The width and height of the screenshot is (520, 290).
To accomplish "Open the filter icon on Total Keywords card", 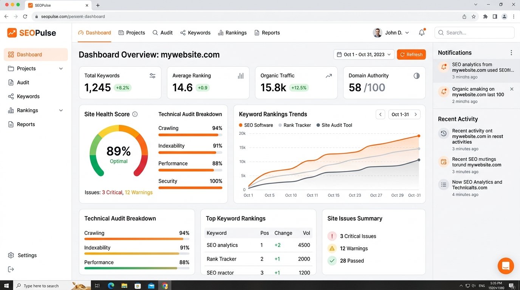I will [152, 76].
